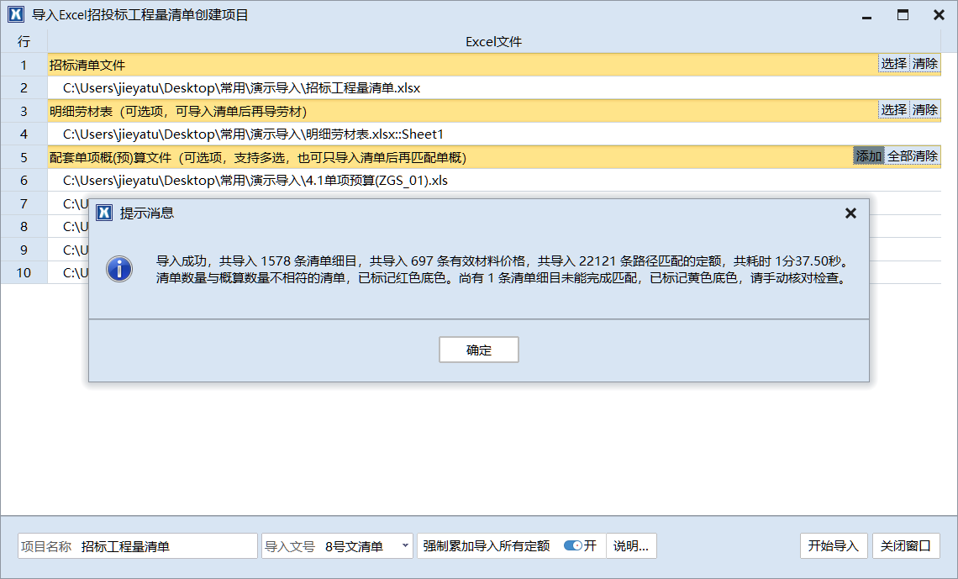This screenshot has height=579, width=958.
Task: Close the 提示消息 dialog with its X
Action: [850, 213]
